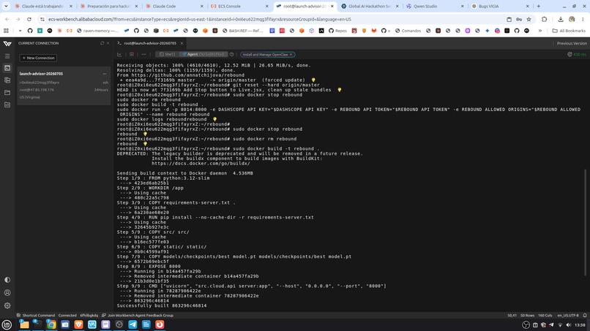590x331 pixels.
Task: Click the volume icon in system tray
Action: pos(568,325)
